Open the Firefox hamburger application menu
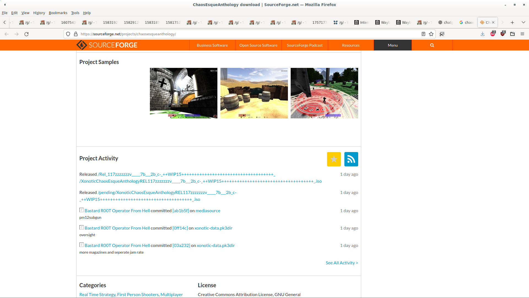Screen dimensions: 529x298 pyautogui.click(x=522, y=34)
